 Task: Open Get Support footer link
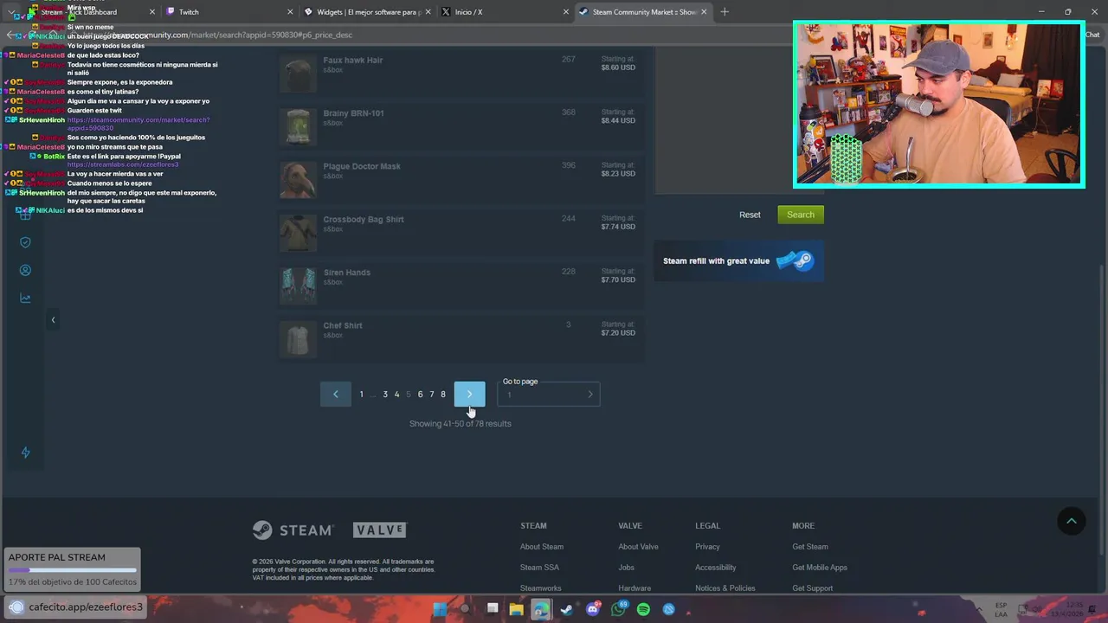coord(813,588)
